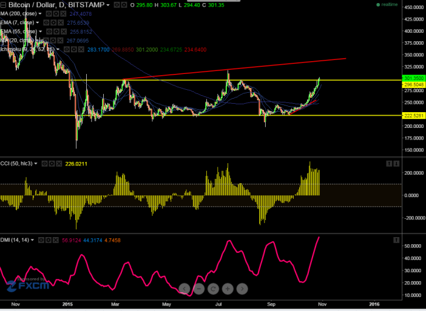Hide the CCI (50, hlc3) indicator
The height and width of the screenshot is (311, 426).
(44, 164)
